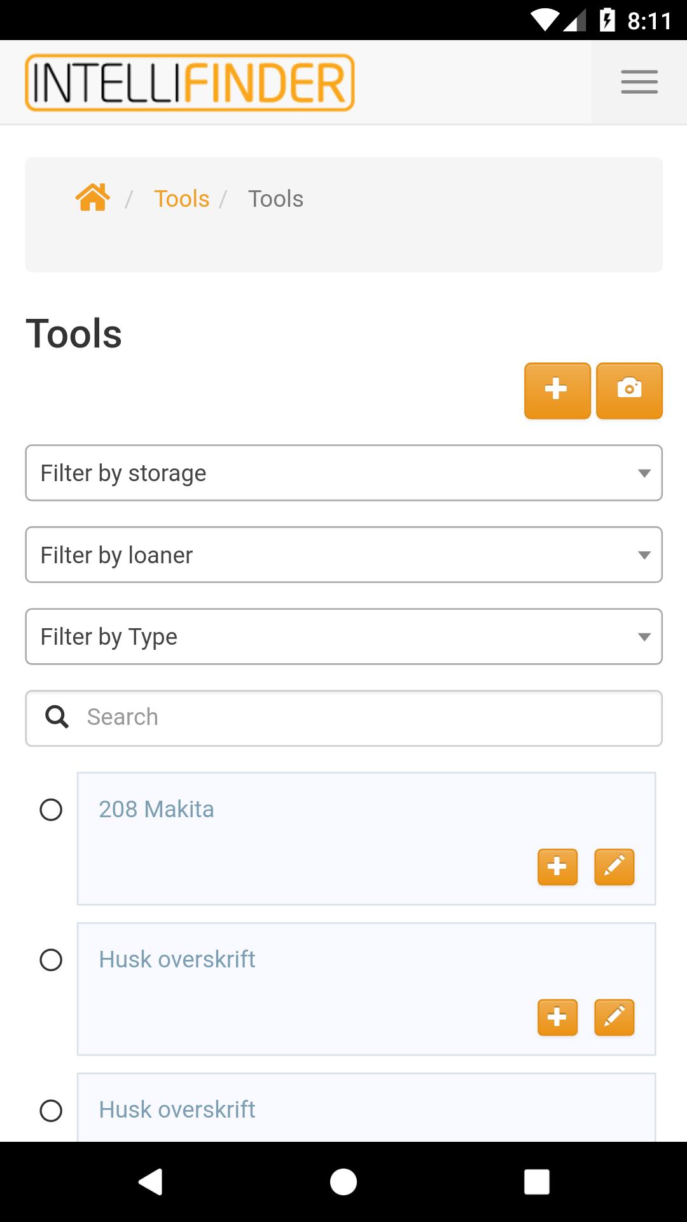687x1222 pixels.
Task: Edit 208 Makita with the pencil icon
Action: pos(614,867)
